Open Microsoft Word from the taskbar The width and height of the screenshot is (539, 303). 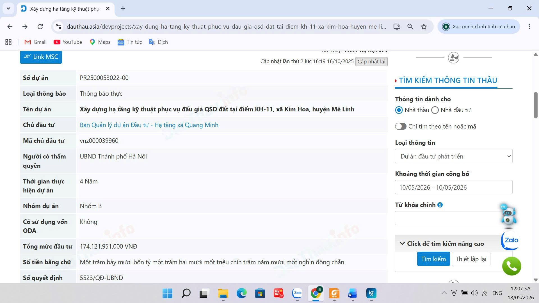(x=352, y=293)
